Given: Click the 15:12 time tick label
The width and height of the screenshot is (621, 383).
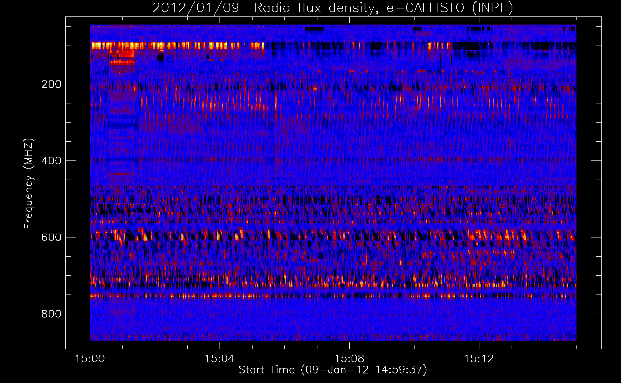Looking at the screenshot, I should pos(479,359).
